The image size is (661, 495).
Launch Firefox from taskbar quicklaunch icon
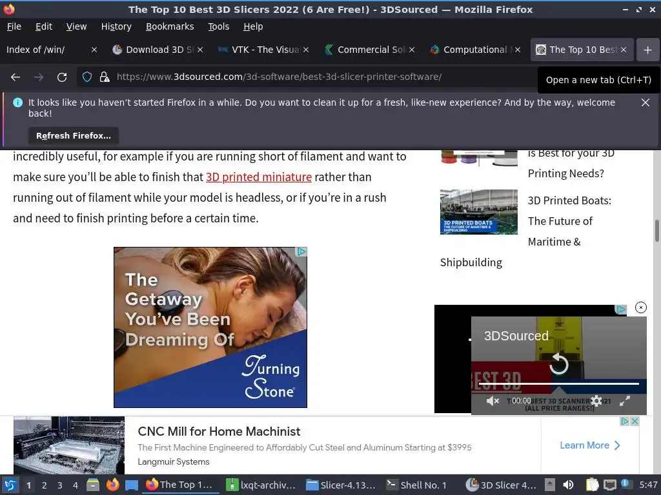pyautogui.click(x=112, y=485)
